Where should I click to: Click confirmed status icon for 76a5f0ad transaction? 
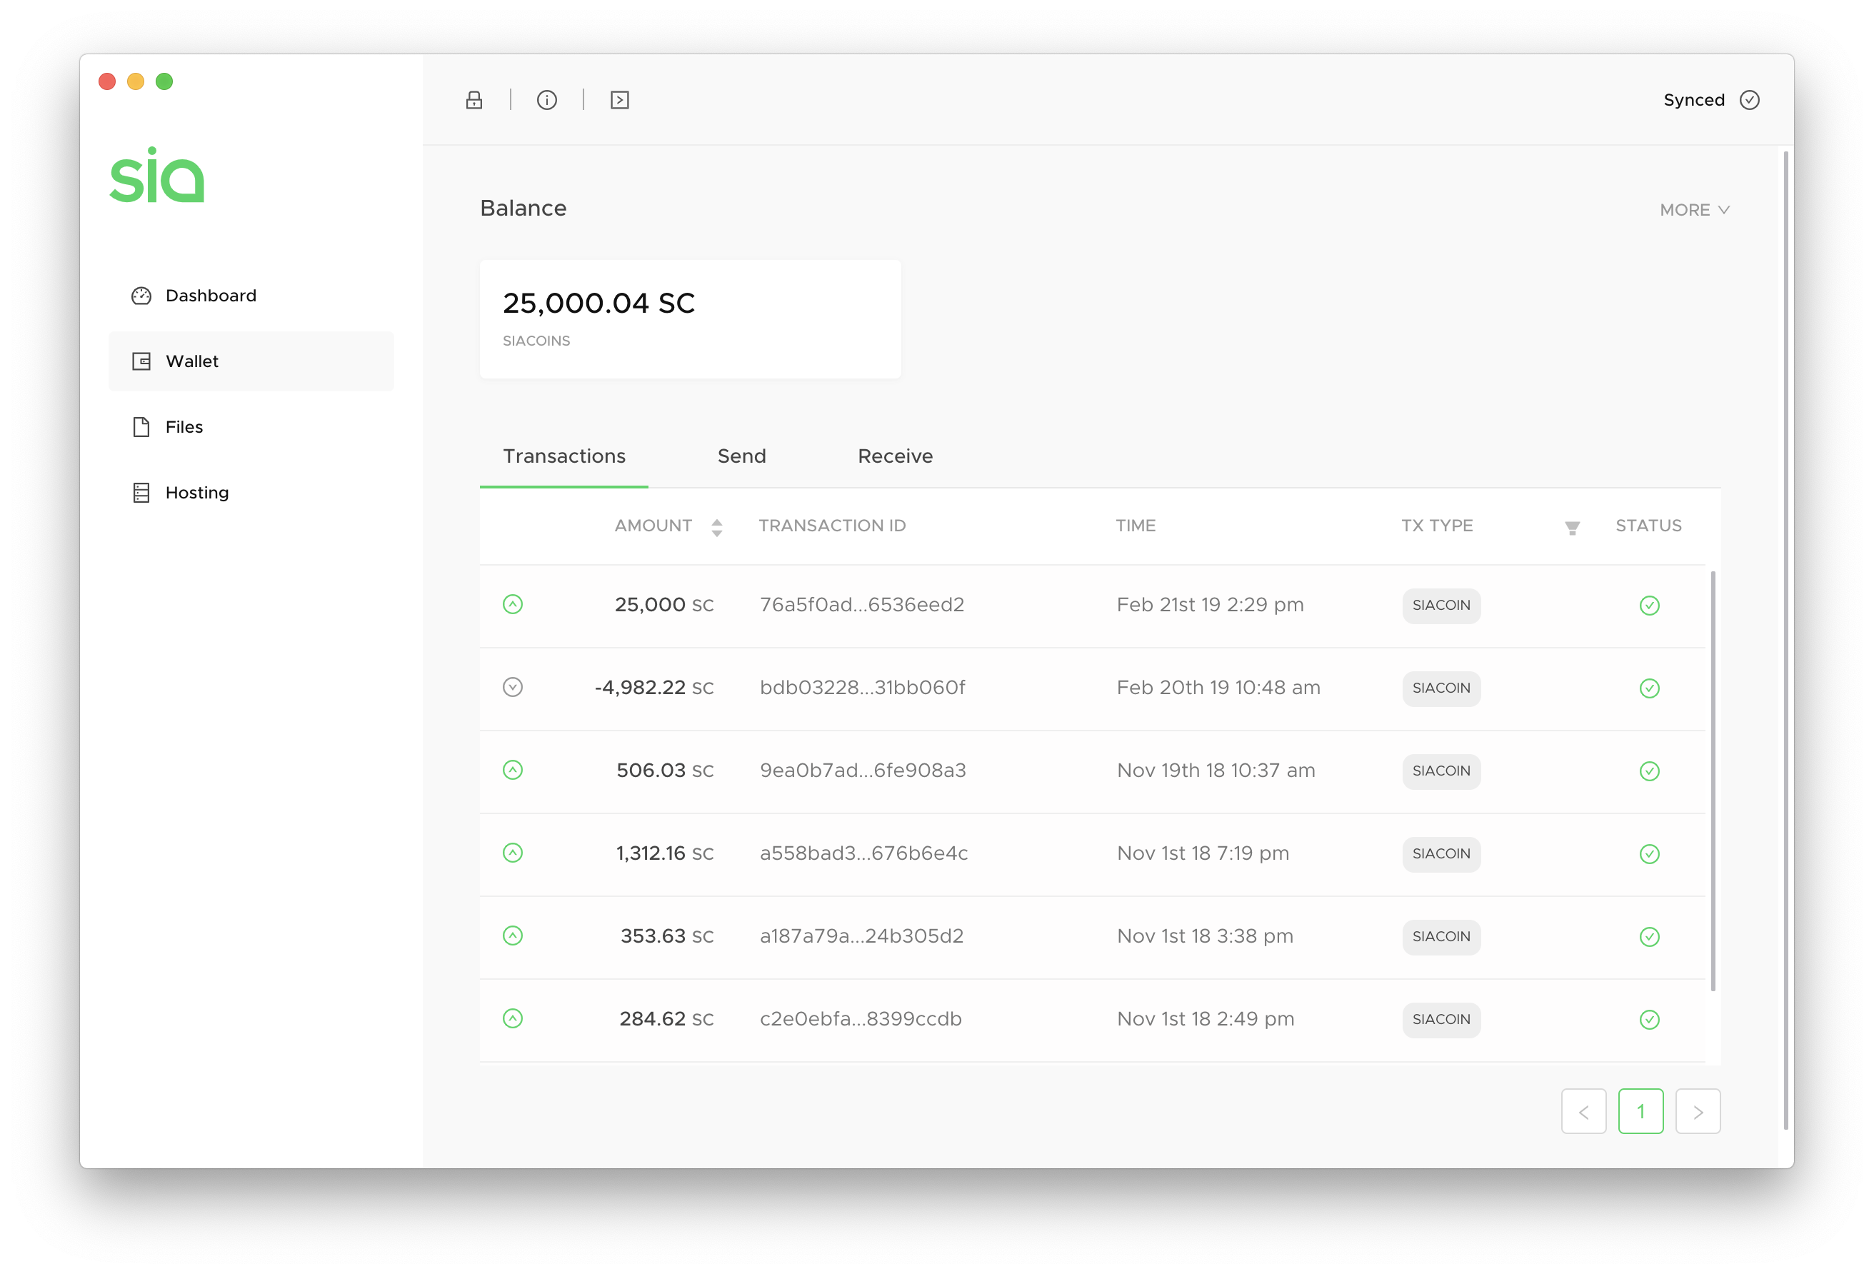click(x=1649, y=606)
